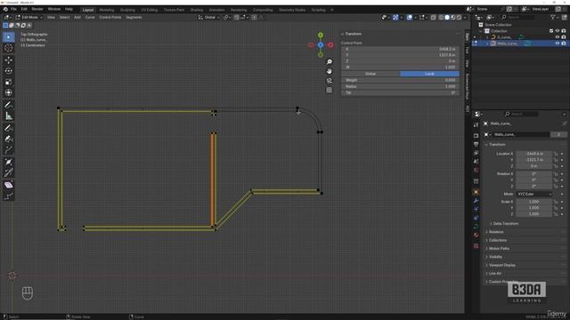Select the Tilt tool

click(x=8, y=172)
